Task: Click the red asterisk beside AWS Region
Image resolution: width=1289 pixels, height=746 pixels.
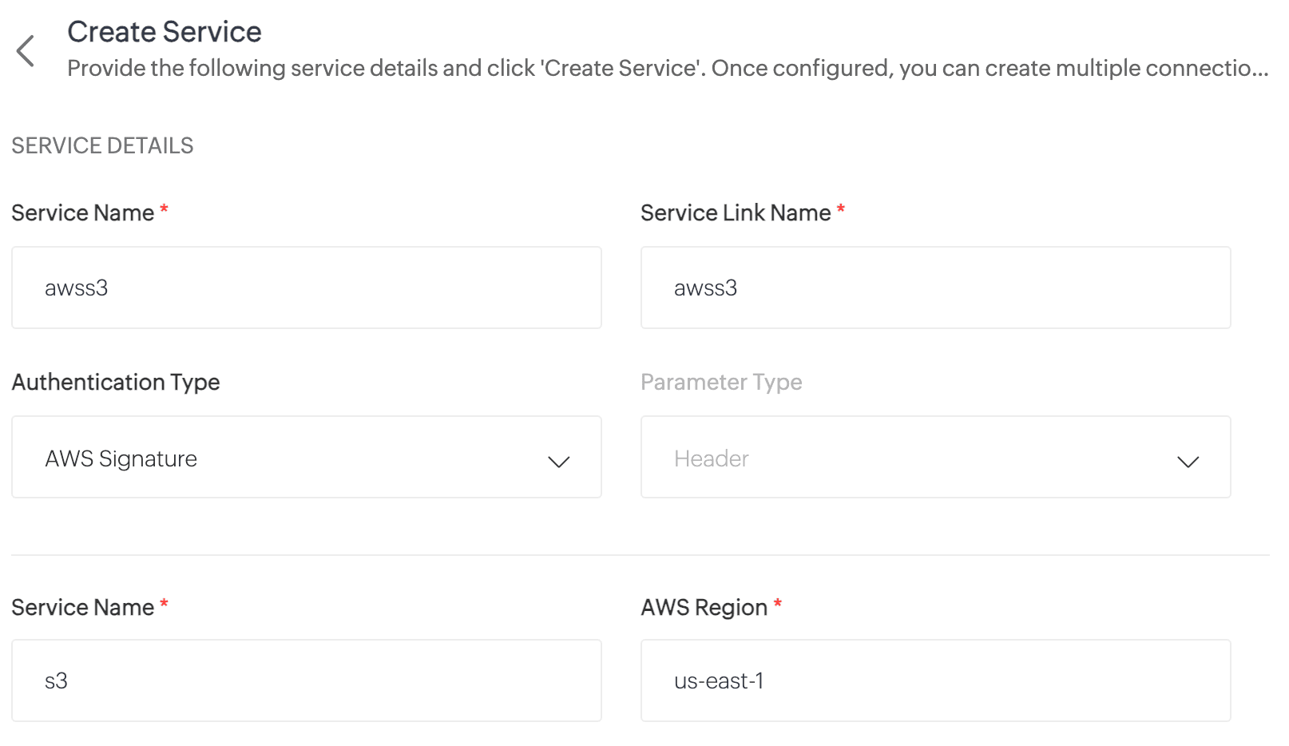Action: (x=777, y=604)
